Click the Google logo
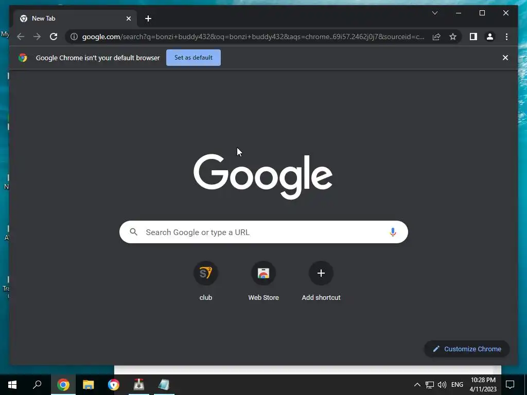Screen dimensions: 527x395 [263, 176]
